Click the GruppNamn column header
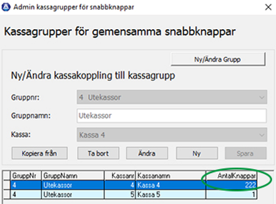This screenshot has width=276, height=204. pyautogui.click(x=73, y=175)
